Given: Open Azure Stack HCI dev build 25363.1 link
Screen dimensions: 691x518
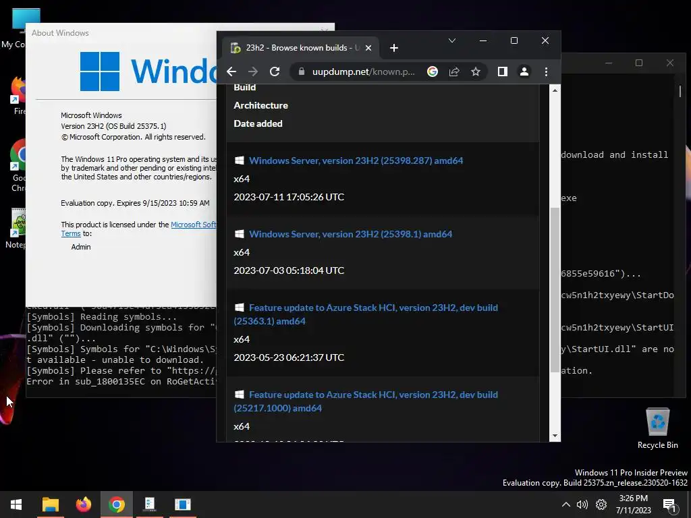Looking at the screenshot, I should pyautogui.click(x=366, y=314).
